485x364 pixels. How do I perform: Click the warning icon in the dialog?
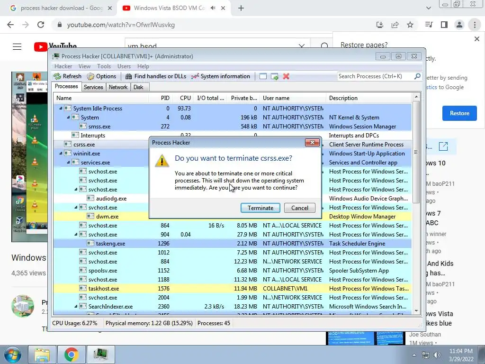coord(162,161)
